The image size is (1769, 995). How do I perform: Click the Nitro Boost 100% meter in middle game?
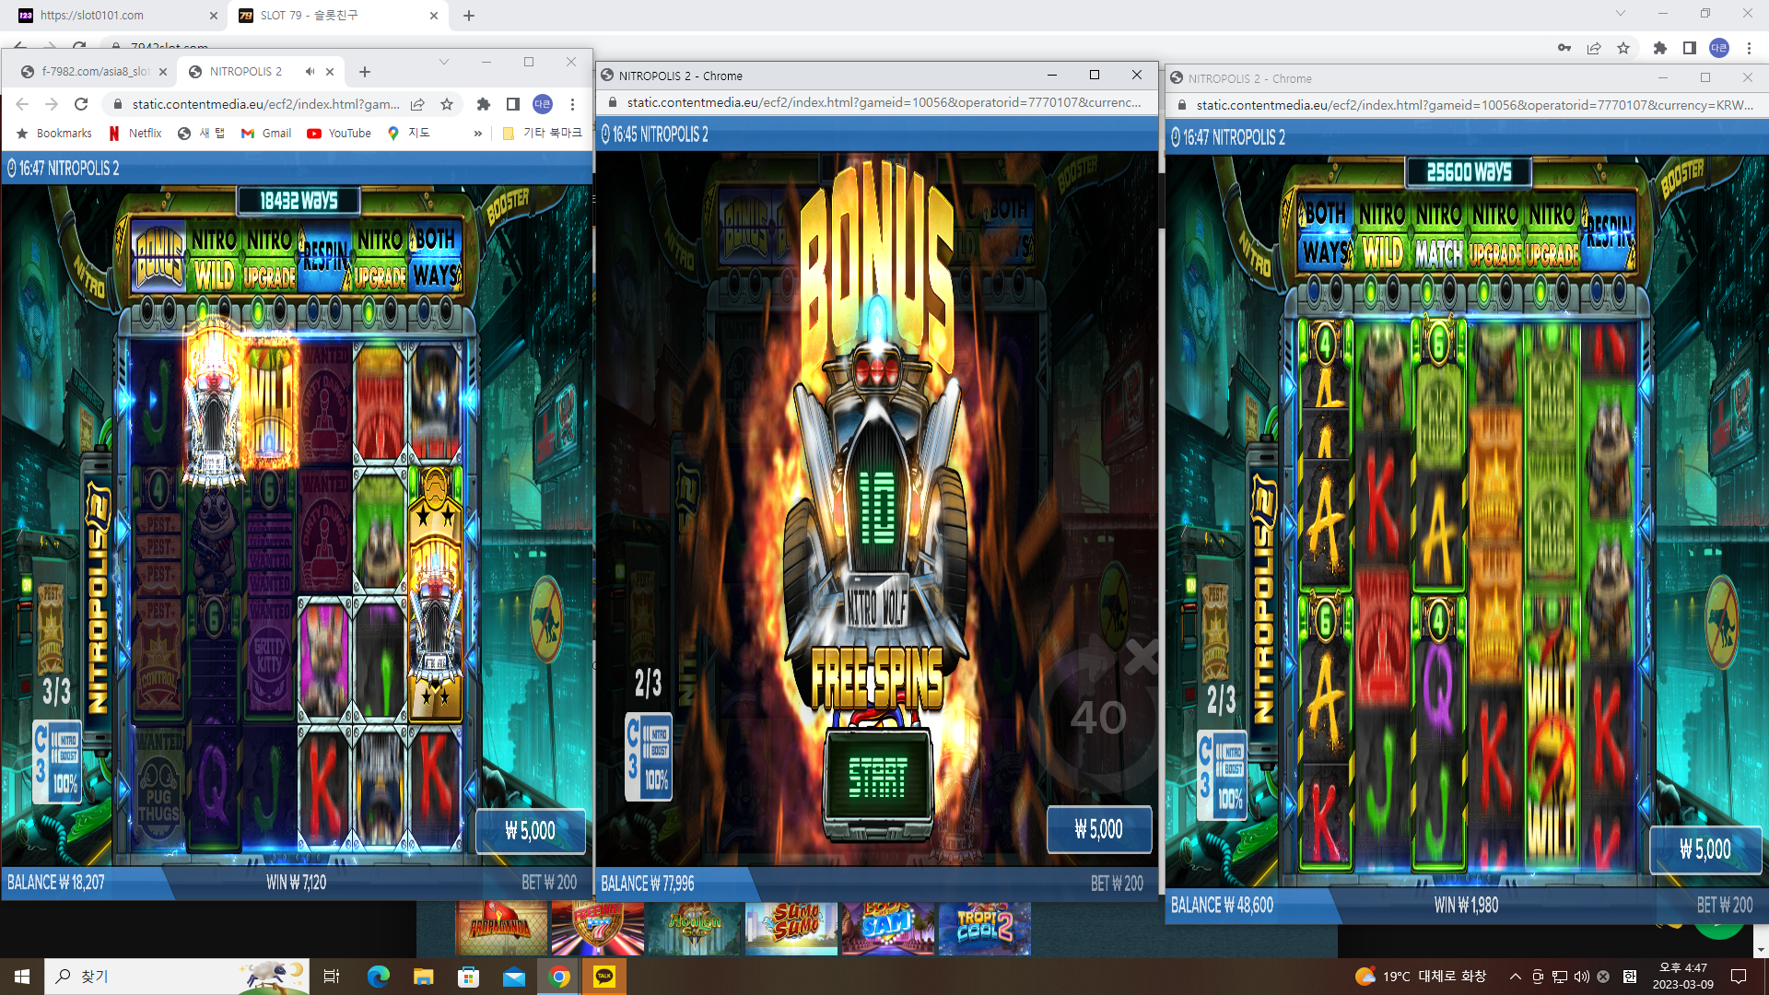(649, 755)
